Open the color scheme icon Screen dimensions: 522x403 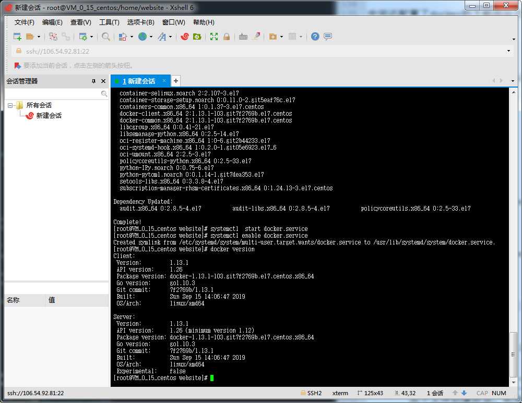123,36
